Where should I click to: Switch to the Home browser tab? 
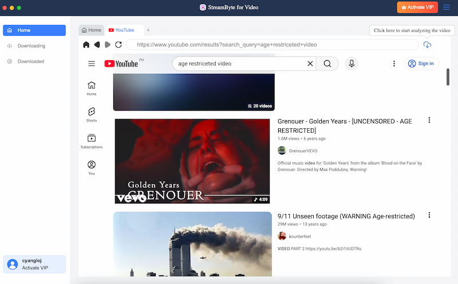[91, 30]
